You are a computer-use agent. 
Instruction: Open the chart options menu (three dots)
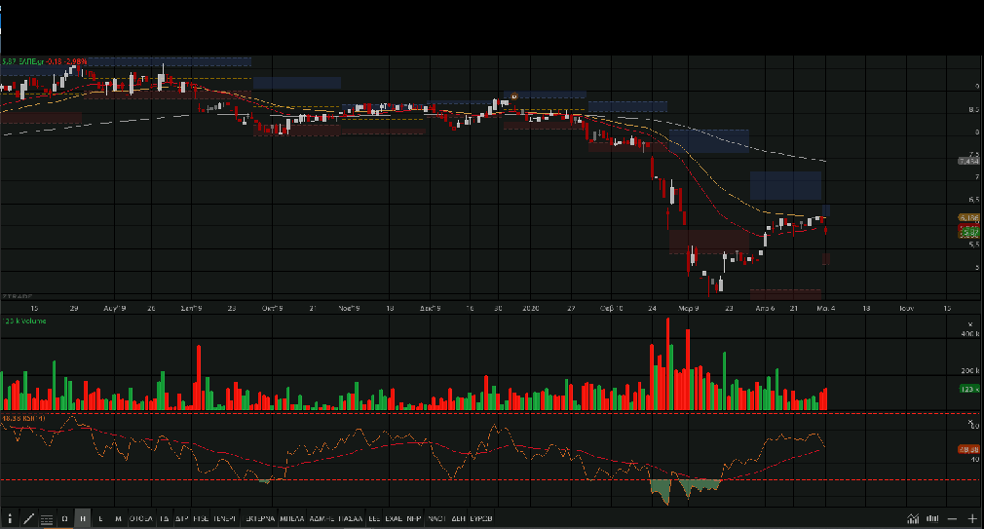pyautogui.click(x=10, y=518)
